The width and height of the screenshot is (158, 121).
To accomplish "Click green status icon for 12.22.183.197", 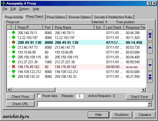I will coord(13,37).
